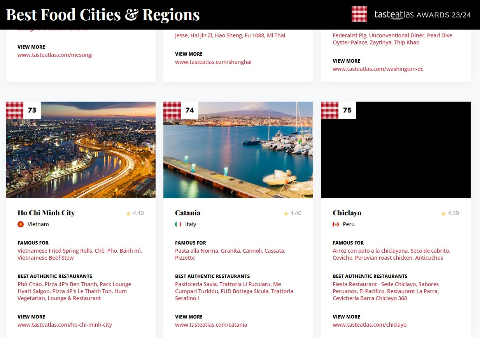Select the Ho Chi Minh City title
480x338 pixels.
tap(46, 213)
